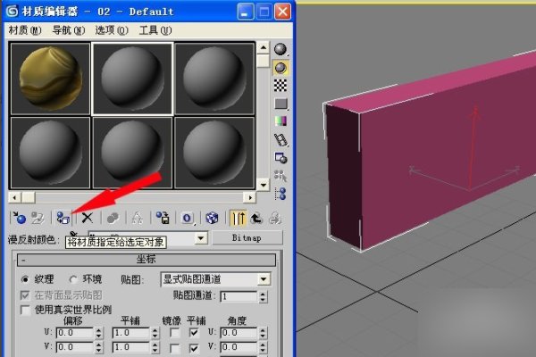Adjust the U 角度 spinner arrows
Viewport: 536px width, 357px height.
coord(263,333)
